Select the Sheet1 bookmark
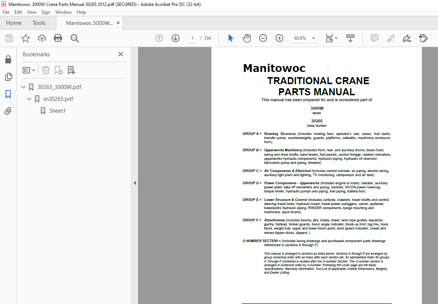The width and height of the screenshot is (438, 304). coord(57,111)
